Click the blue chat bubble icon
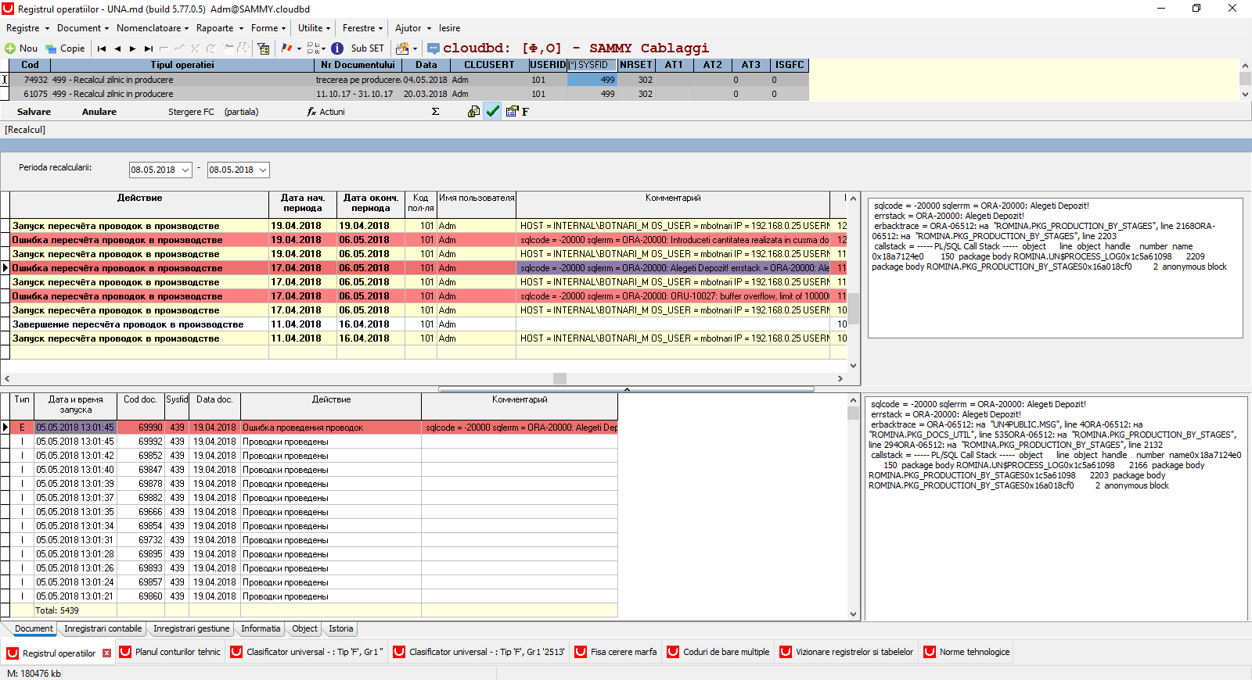1252x680 pixels. coord(434,48)
